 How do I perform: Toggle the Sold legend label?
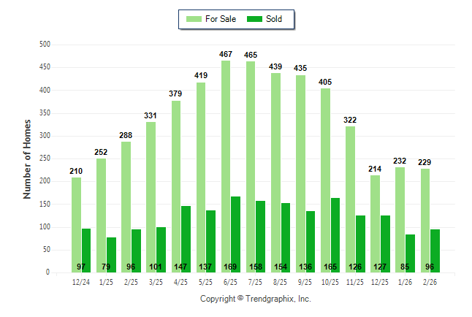pyautogui.click(x=275, y=19)
